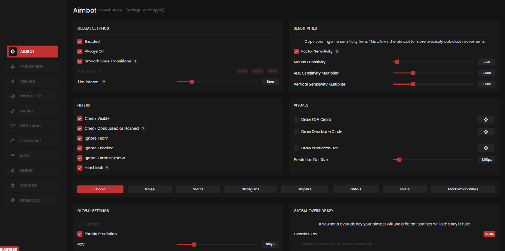The image size is (505, 251).
Task: Click the ADS Sensitivity 1.00x value box
Action: pos(487,73)
